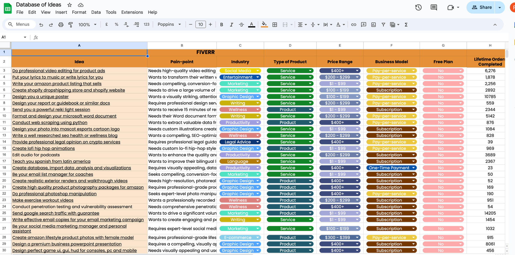Viewport: 515px width, 255px height.
Task: Click the Share button
Action: [x=482, y=7]
